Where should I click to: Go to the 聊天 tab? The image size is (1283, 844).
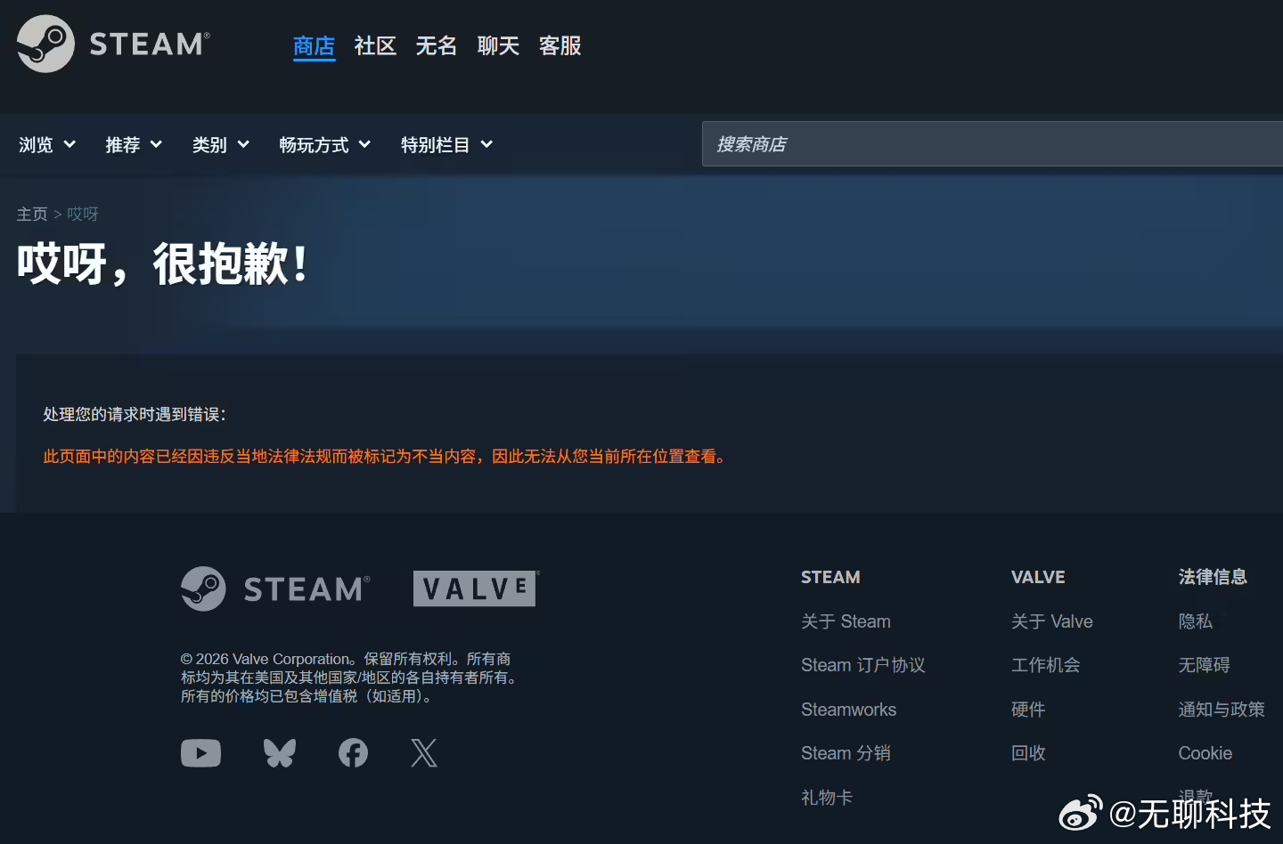[x=498, y=45]
